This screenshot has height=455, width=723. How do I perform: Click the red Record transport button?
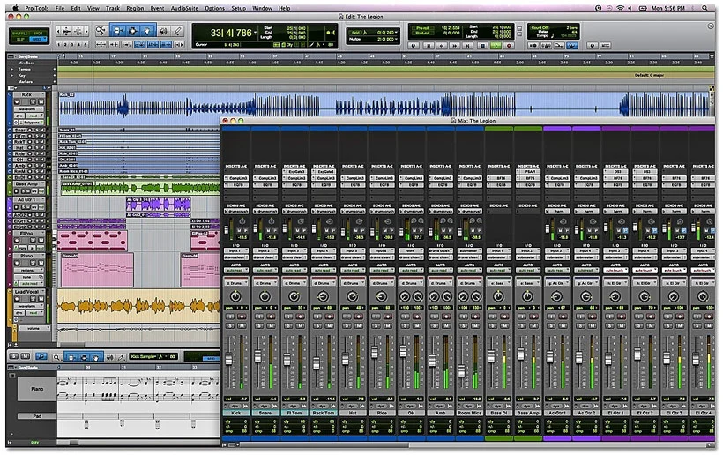point(509,46)
